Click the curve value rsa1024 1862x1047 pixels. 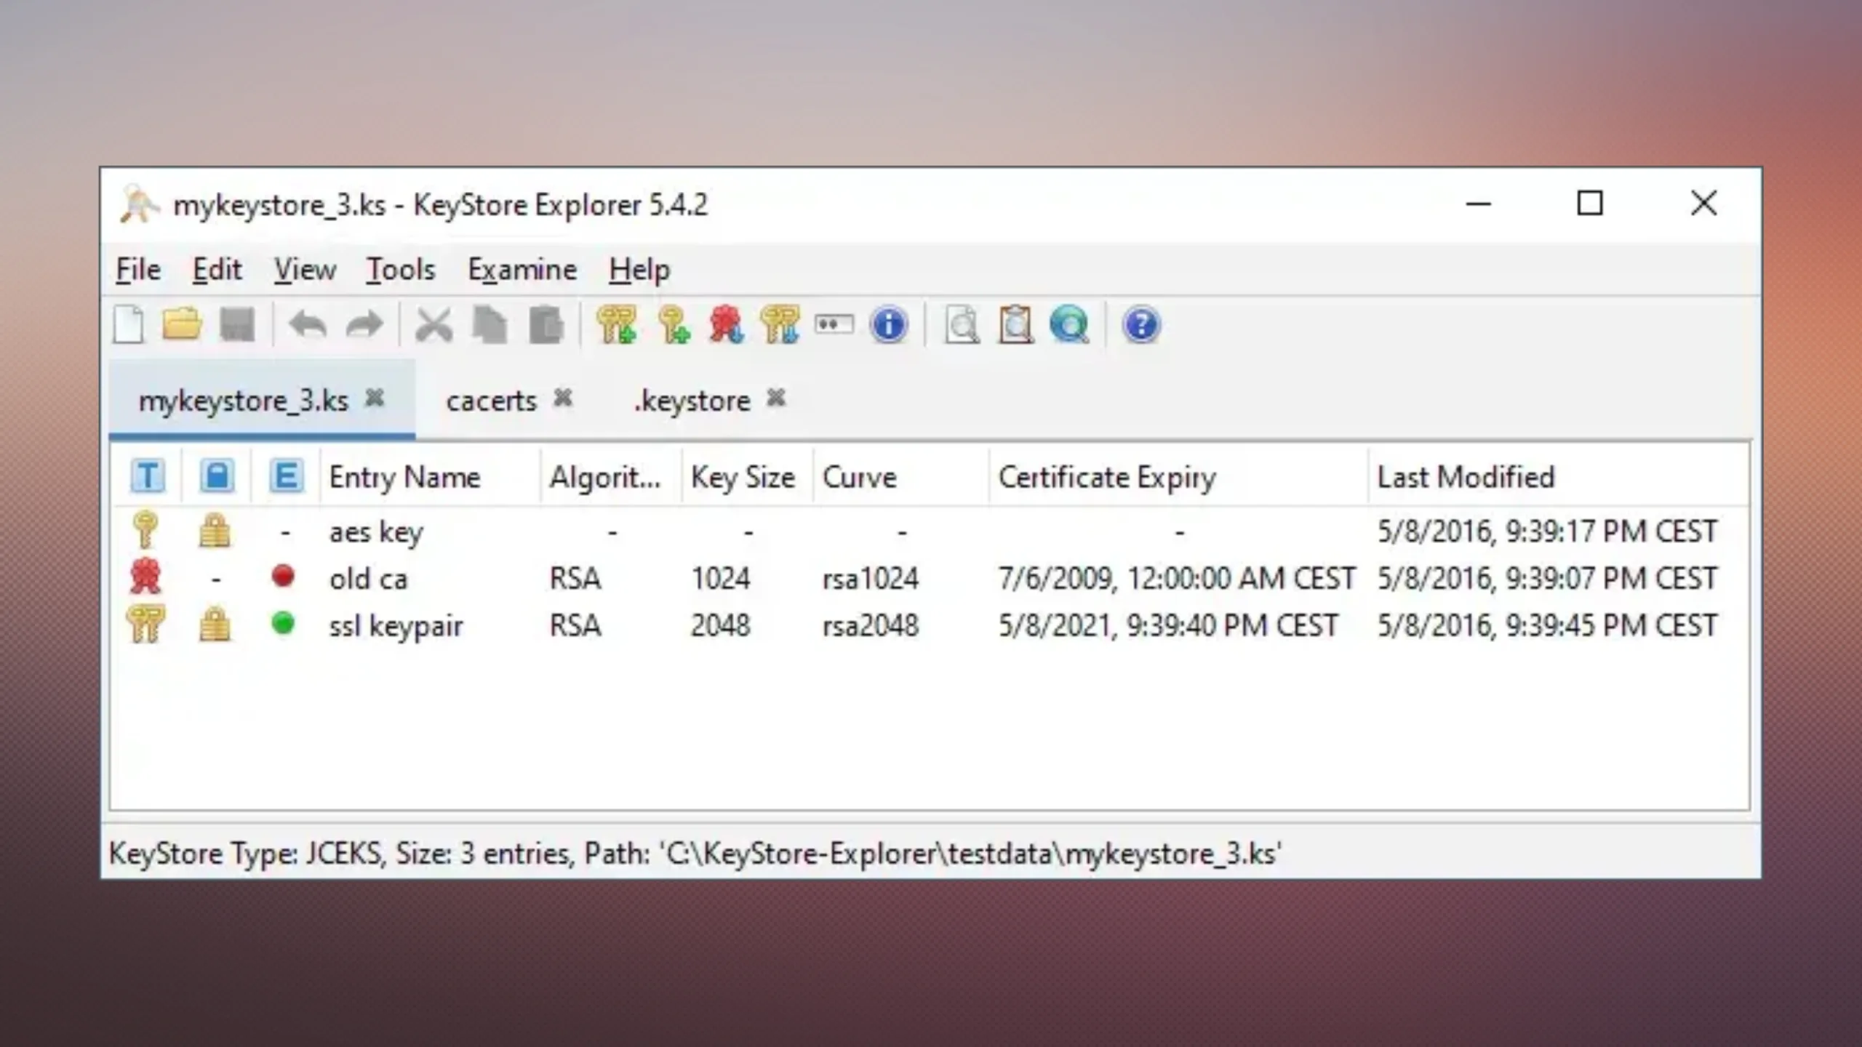871,579
